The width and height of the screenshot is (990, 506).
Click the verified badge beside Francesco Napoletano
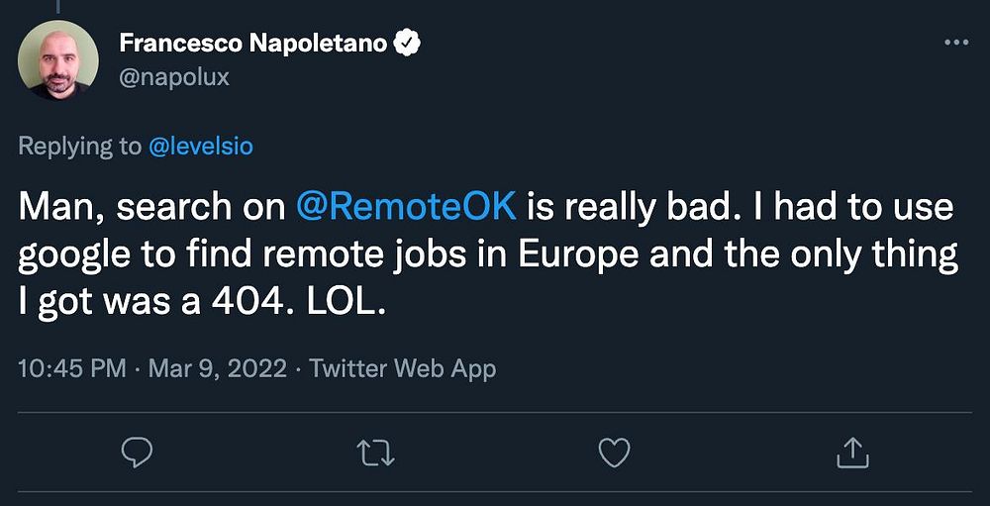[x=408, y=44]
